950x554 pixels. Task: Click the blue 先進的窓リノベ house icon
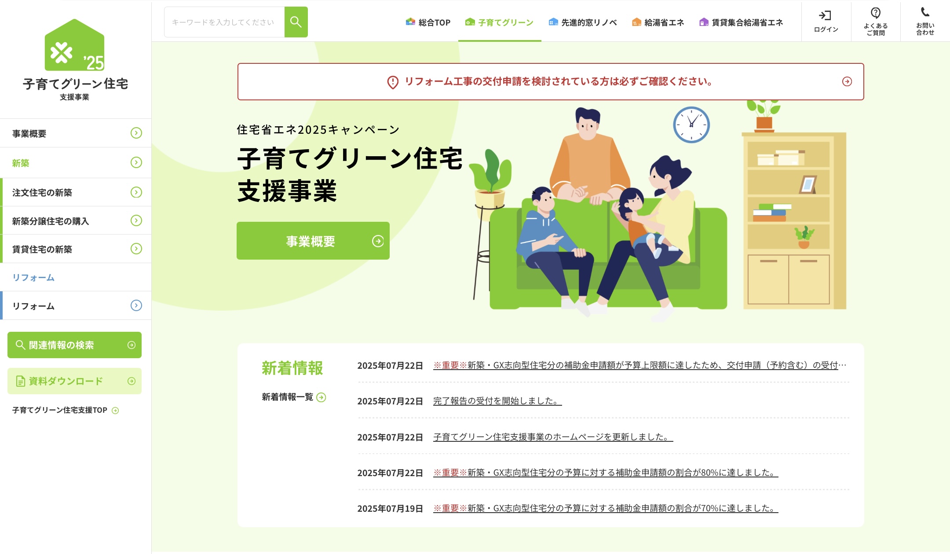553,22
